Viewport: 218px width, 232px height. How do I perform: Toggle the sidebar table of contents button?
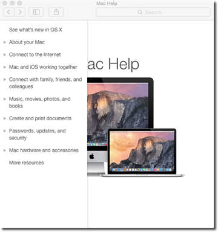pyautogui.click(x=36, y=12)
